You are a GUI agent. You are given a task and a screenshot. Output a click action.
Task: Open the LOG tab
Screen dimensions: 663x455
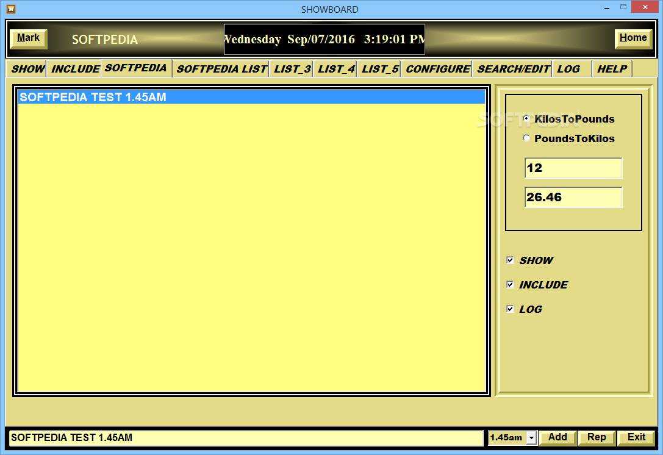click(572, 69)
